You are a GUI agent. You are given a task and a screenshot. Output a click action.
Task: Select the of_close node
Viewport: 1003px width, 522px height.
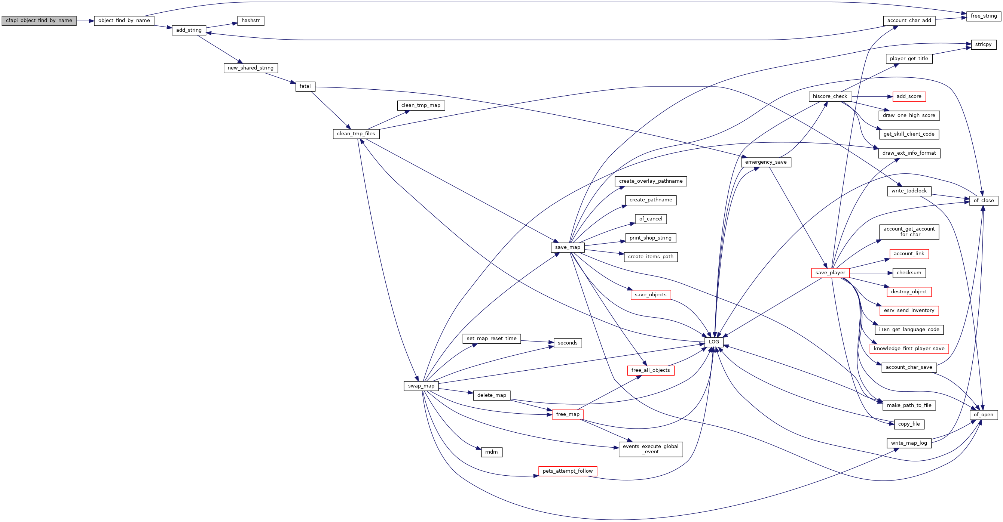tap(984, 201)
